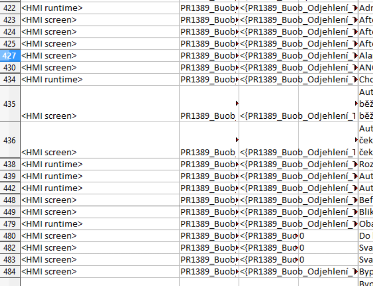Select HMI screen cell in row 427
This screenshot has height=286, width=373.
(x=99, y=56)
